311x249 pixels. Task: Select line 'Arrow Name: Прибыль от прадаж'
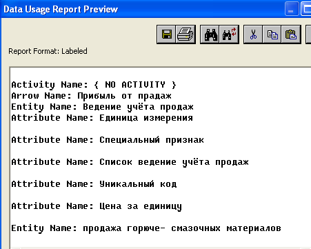[91, 96]
